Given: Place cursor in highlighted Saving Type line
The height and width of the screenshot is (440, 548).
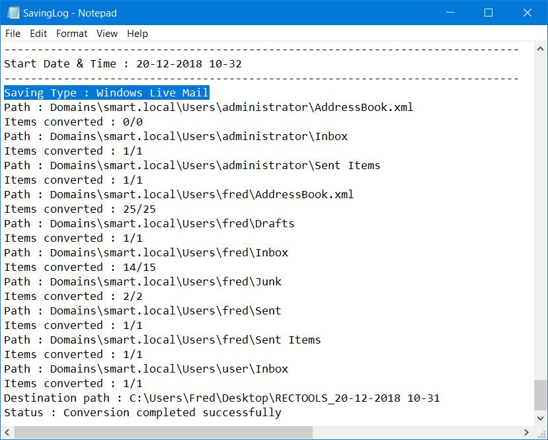Looking at the screenshot, I should pyautogui.click(x=106, y=92).
